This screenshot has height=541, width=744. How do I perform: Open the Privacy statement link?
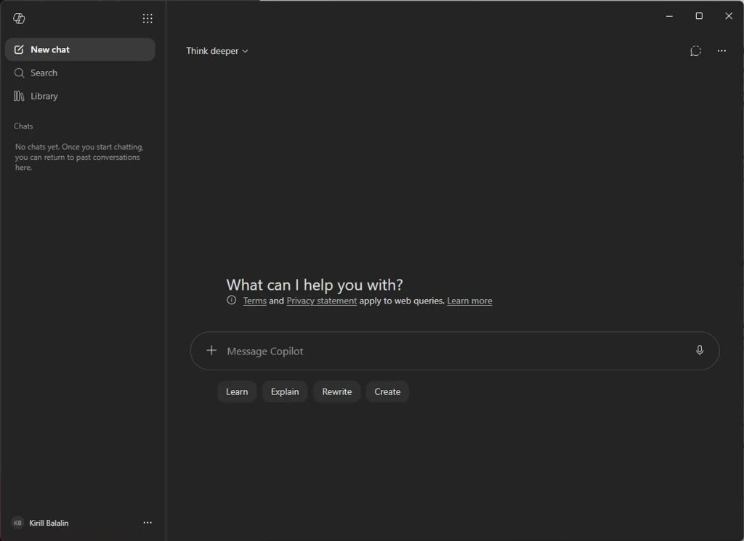point(322,301)
